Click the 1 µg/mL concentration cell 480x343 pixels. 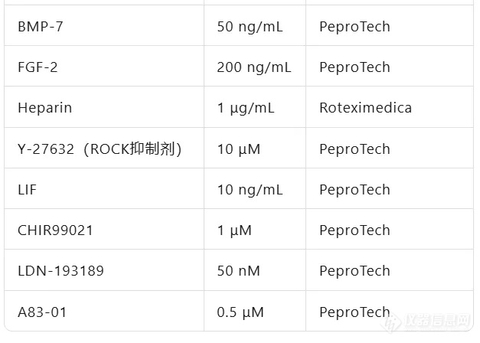click(246, 108)
